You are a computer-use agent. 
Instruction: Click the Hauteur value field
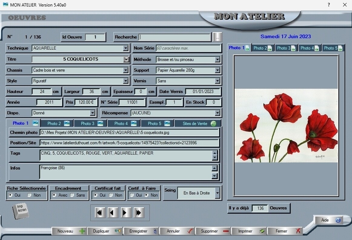pyautogui.click(x=42, y=92)
